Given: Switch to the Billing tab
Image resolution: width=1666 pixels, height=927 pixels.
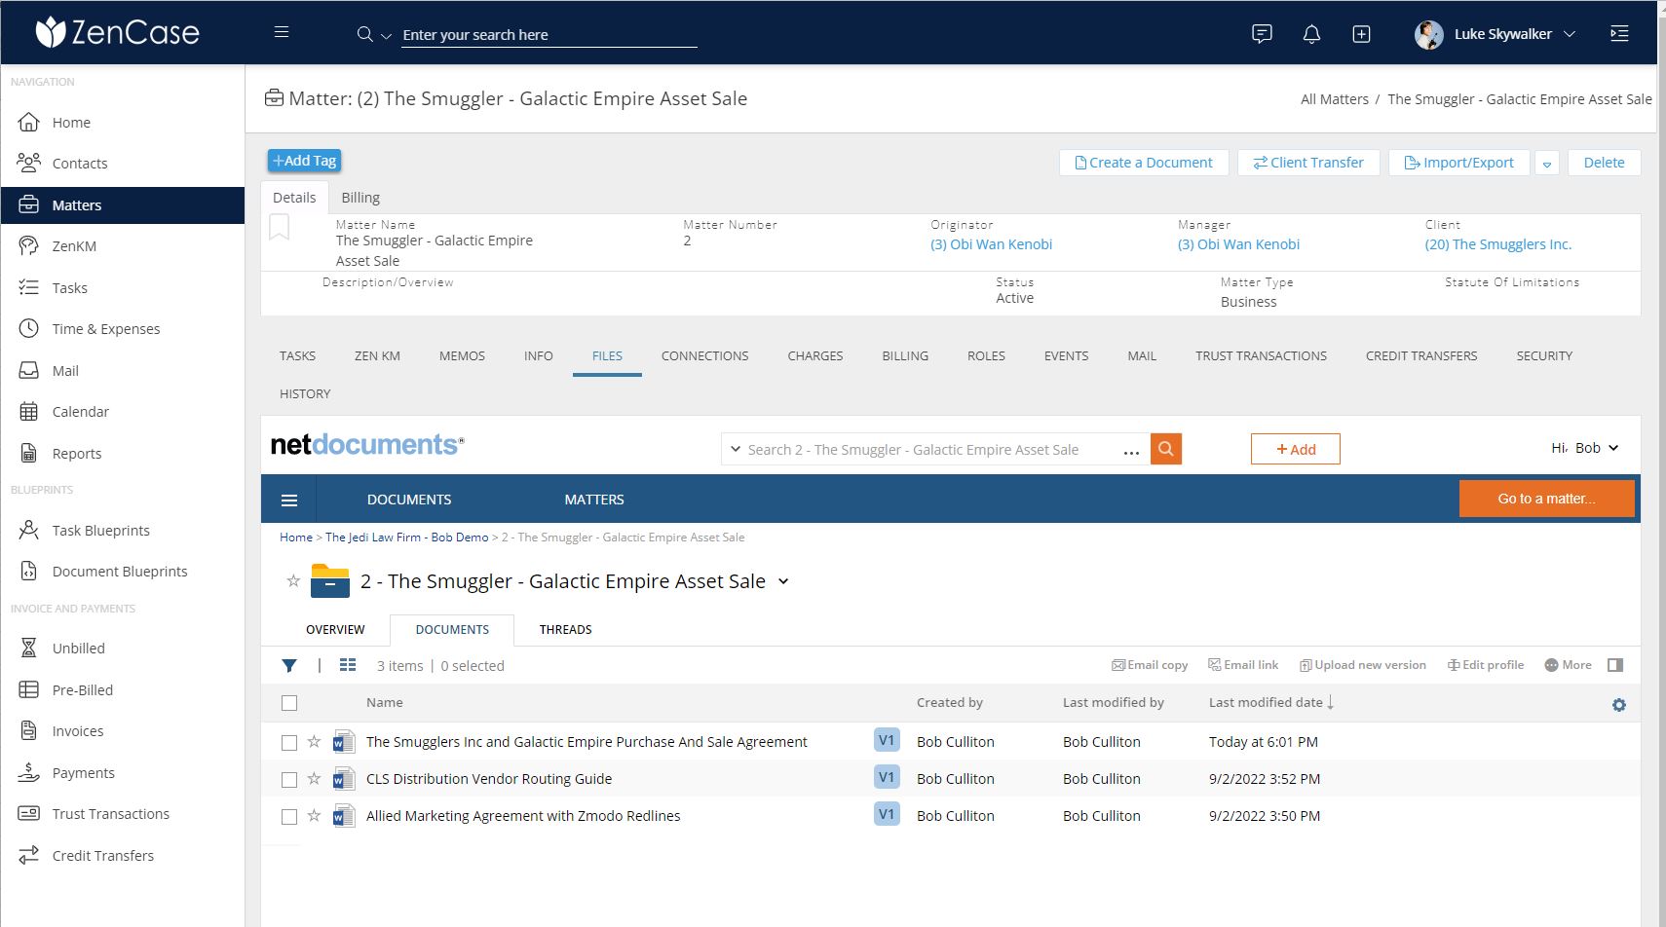Looking at the screenshot, I should (x=360, y=197).
